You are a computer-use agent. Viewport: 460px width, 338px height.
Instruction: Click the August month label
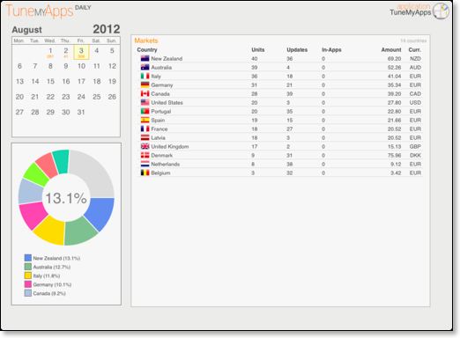pos(26,30)
